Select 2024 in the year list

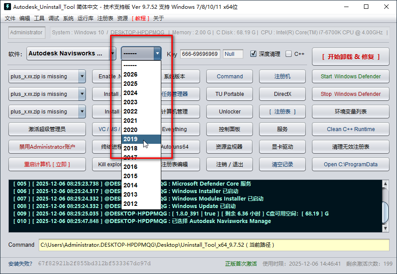point(141,93)
